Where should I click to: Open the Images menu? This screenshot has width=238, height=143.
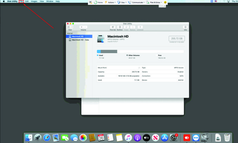click(34, 1)
